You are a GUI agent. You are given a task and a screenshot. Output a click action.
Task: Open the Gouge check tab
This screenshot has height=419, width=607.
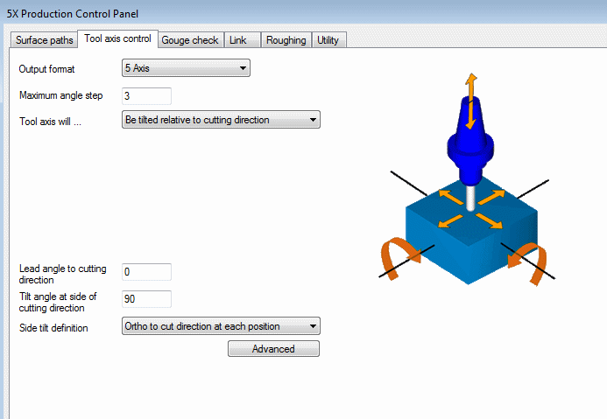click(190, 40)
